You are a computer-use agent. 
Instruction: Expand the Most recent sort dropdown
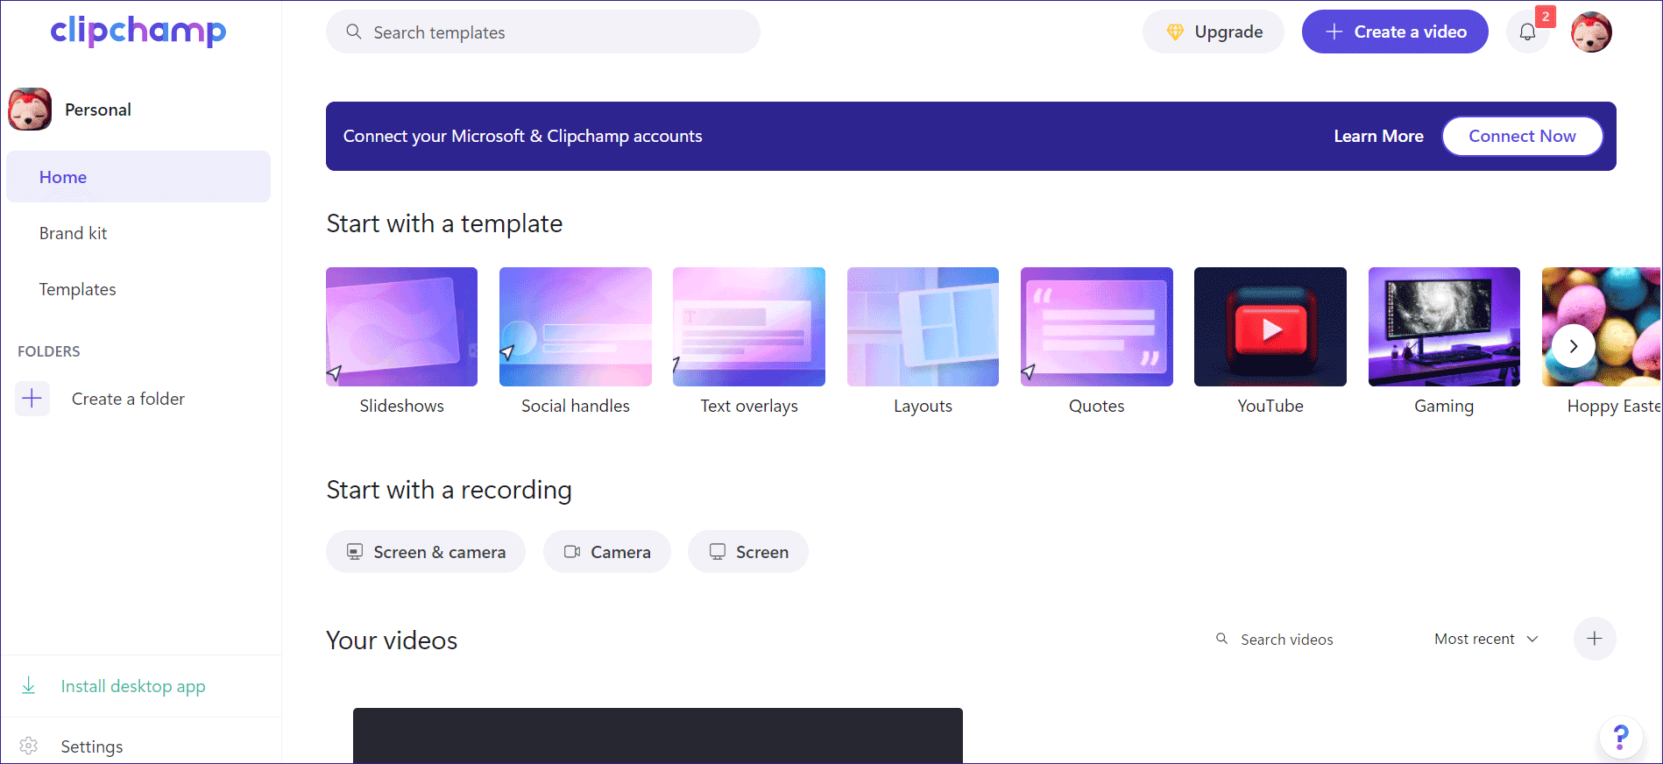[x=1486, y=640]
